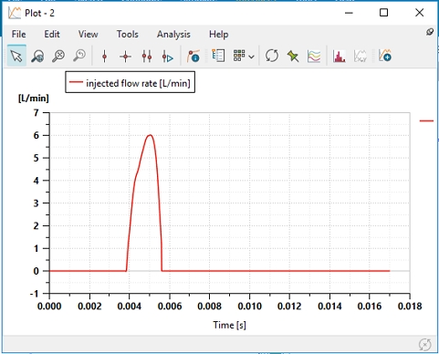Screen dimensions: 439x354
Task: Click the Plot - 2 window title icon
Action: pos(15,13)
